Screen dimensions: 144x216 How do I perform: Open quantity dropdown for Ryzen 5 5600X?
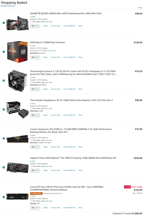(35, 57)
